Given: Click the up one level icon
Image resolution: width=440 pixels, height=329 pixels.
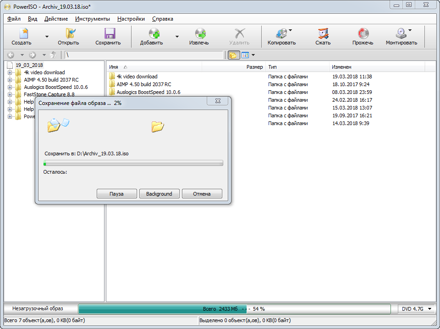Looking at the screenshot, I should (53, 55).
